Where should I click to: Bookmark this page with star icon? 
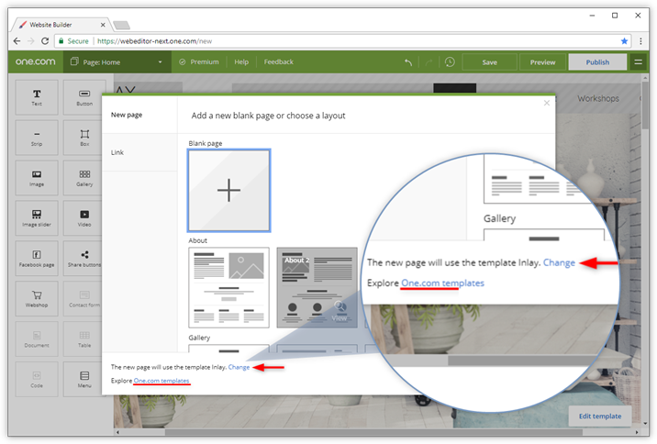tap(625, 41)
